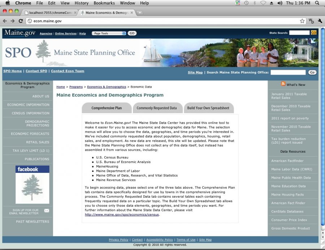
Task: Reload the page with refresh icon
Action: click(21, 21)
